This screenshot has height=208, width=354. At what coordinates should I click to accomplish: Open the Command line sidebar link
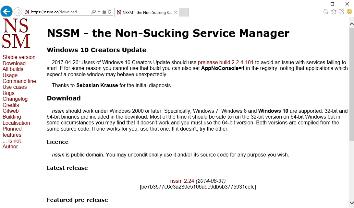pyautogui.click(x=19, y=81)
